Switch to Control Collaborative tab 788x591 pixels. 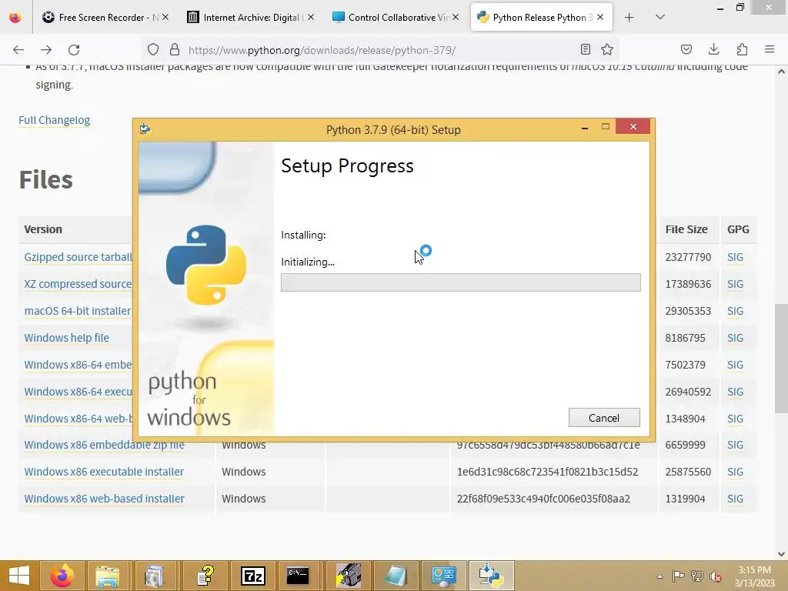click(395, 18)
